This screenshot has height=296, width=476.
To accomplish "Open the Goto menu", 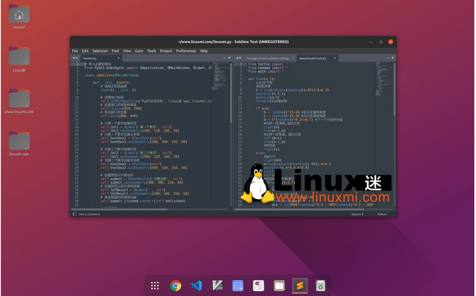I will point(139,51).
